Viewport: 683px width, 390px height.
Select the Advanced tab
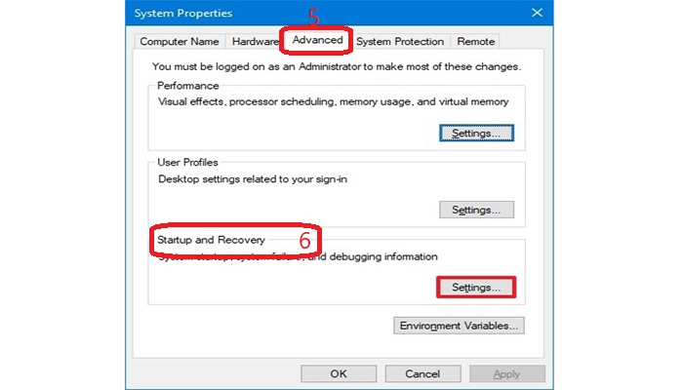[315, 41]
